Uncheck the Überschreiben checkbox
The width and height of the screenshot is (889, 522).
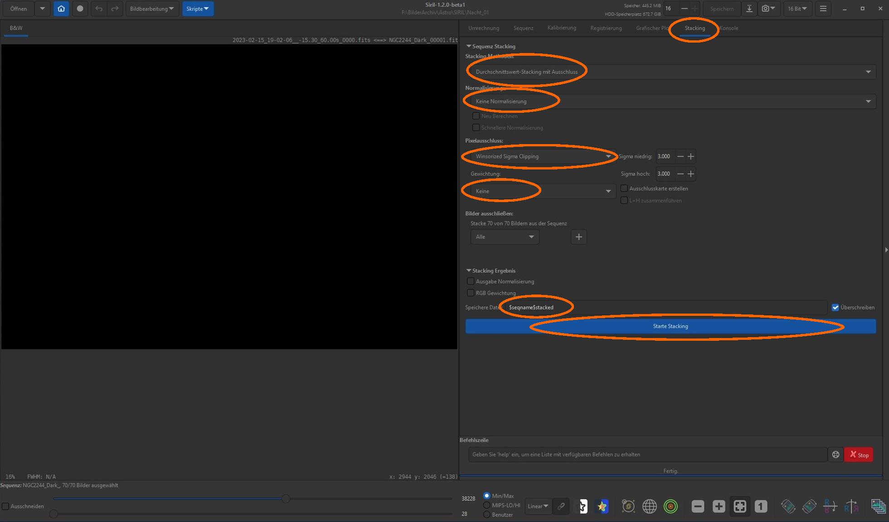(x=836, y=307)
